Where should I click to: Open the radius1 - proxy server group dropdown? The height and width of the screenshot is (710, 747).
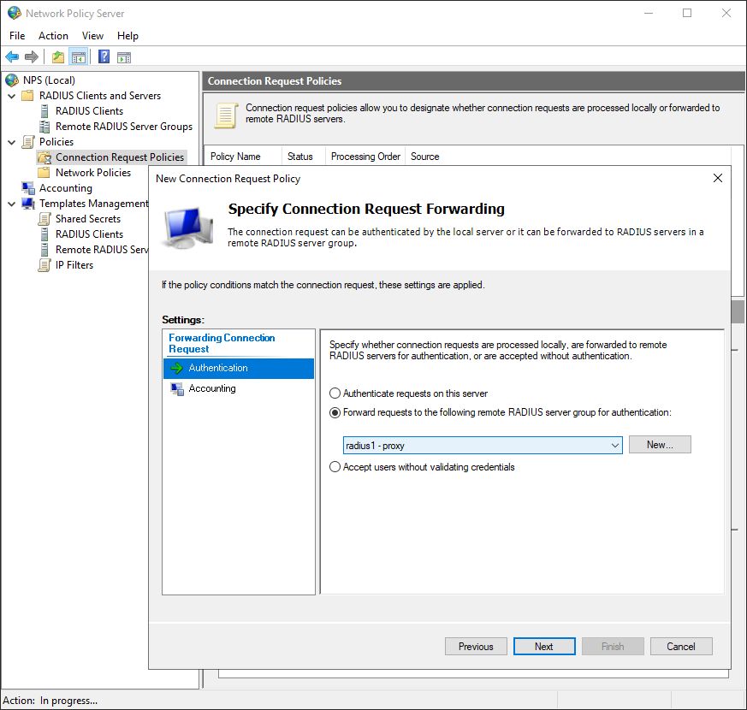483,446
